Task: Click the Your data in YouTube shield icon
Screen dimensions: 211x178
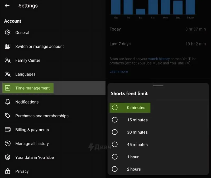Action: click(8, 157)
